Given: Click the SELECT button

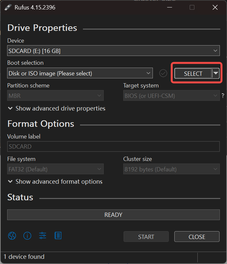Looking at the screenshot, I should (193, 73).
